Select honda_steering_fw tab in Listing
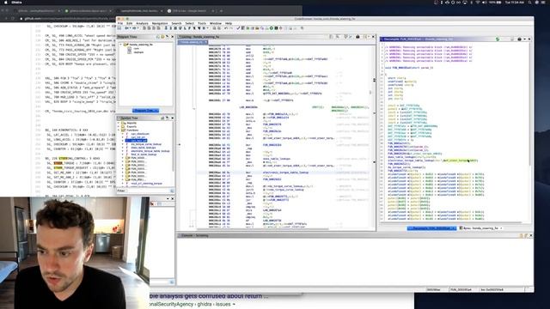The width and height of the screenshot is (550, 309). tap(192, 42)
